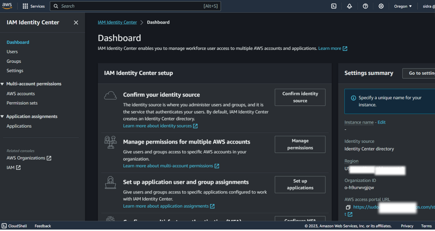Open Permission sets

click(22, 103)
